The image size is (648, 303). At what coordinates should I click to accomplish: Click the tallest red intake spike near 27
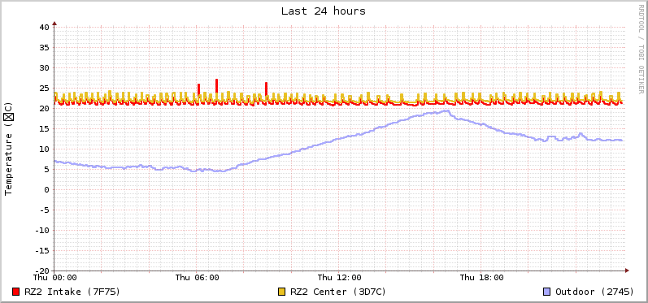point(216,86)
